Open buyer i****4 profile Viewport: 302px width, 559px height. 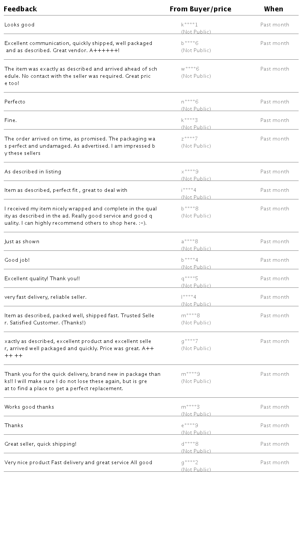point(189,190)
